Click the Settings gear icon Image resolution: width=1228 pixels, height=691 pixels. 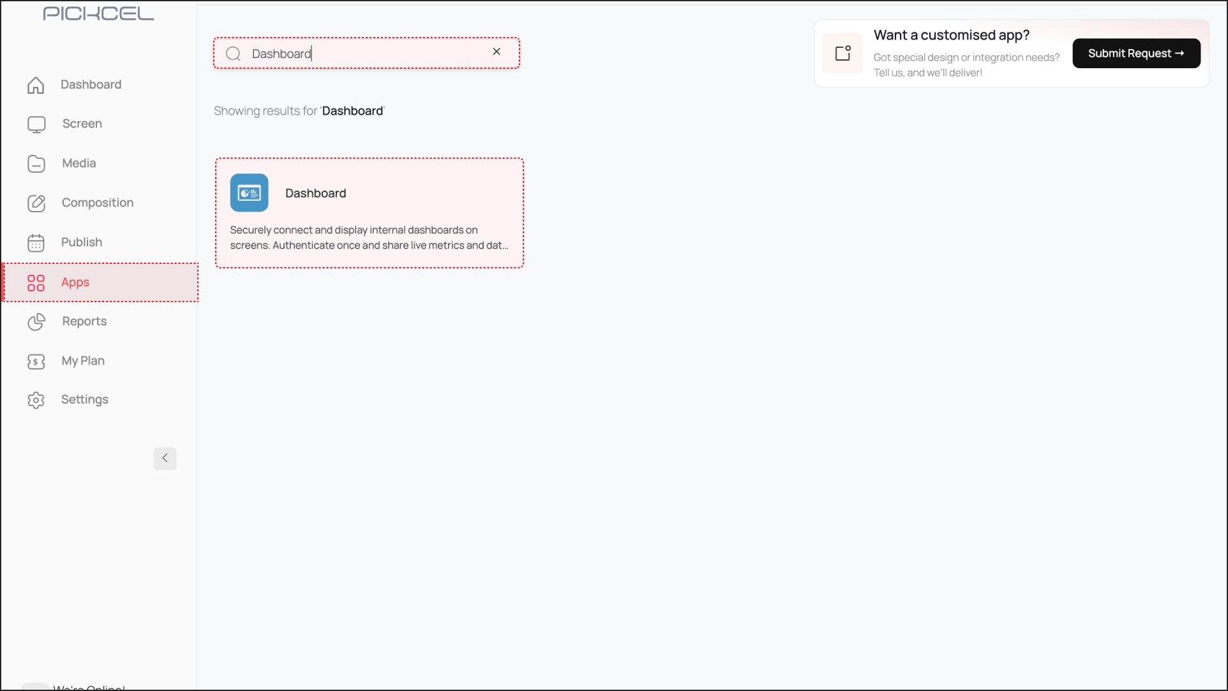(36, 400)
